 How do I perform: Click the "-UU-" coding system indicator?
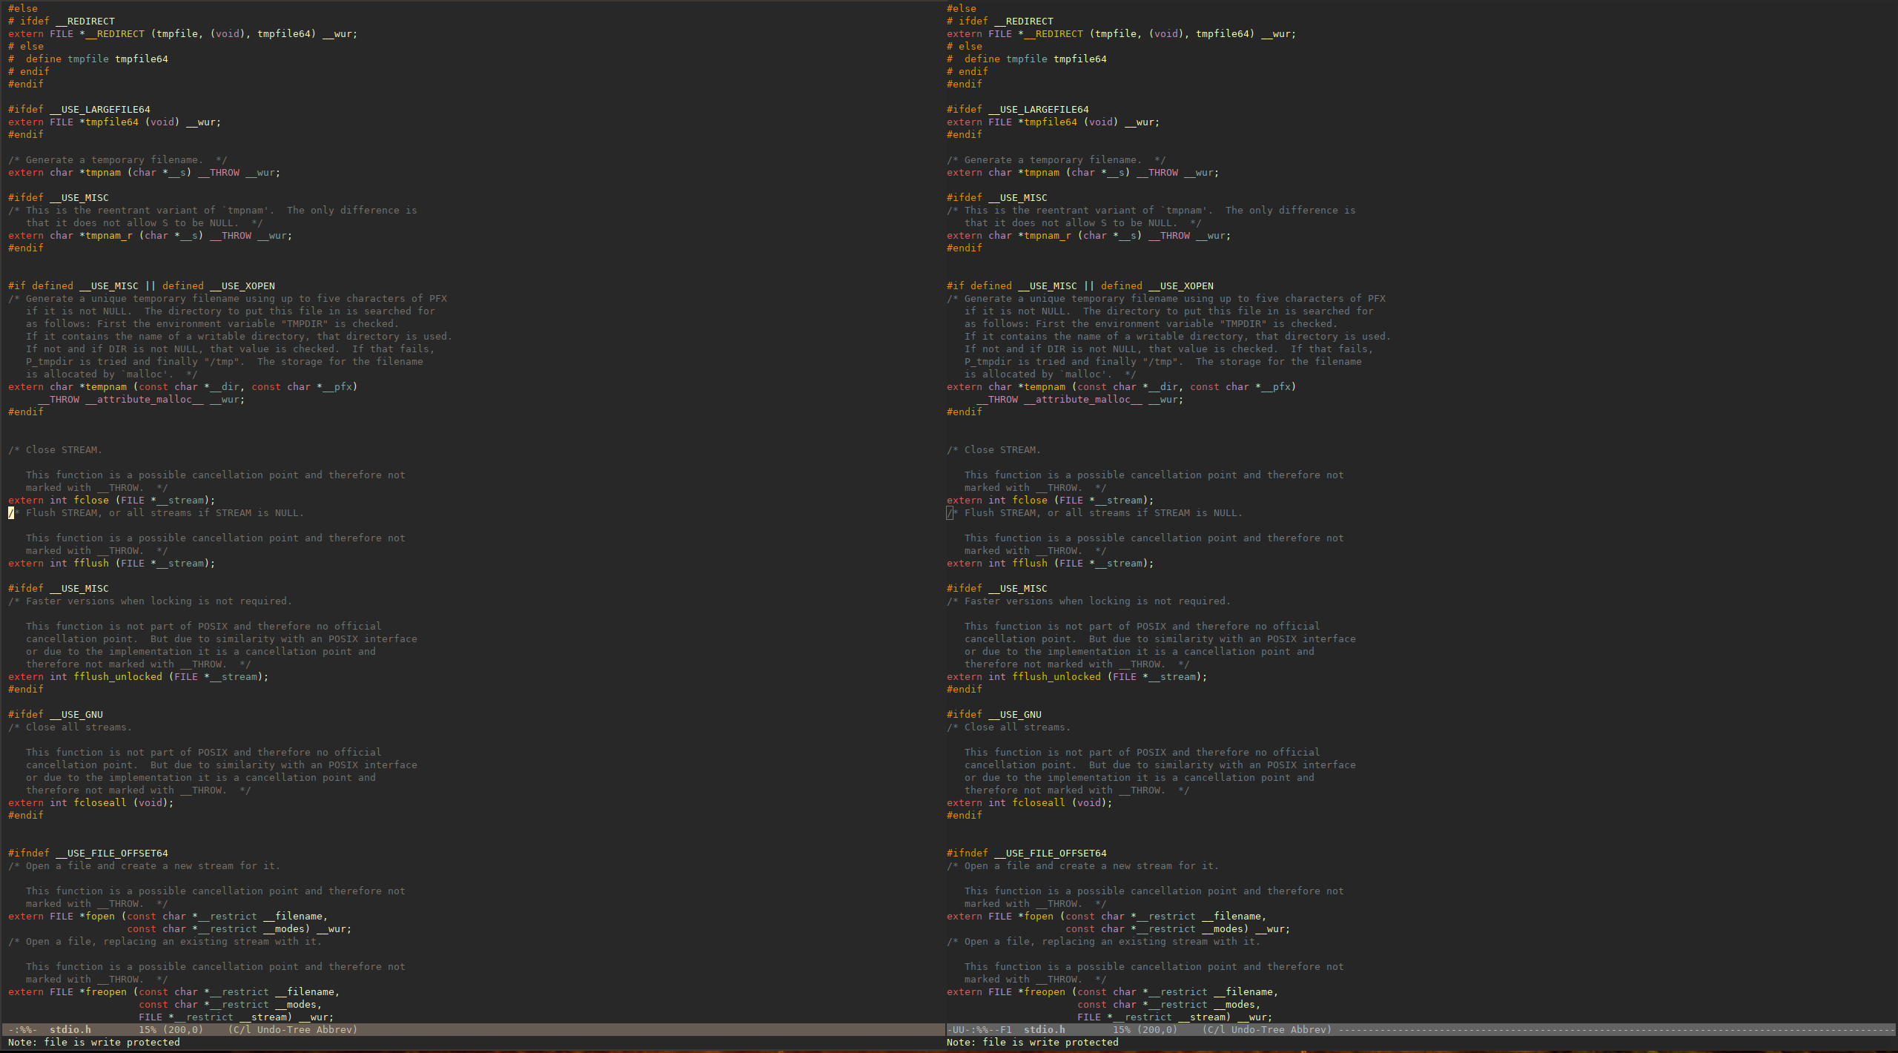click(959, 1029)
